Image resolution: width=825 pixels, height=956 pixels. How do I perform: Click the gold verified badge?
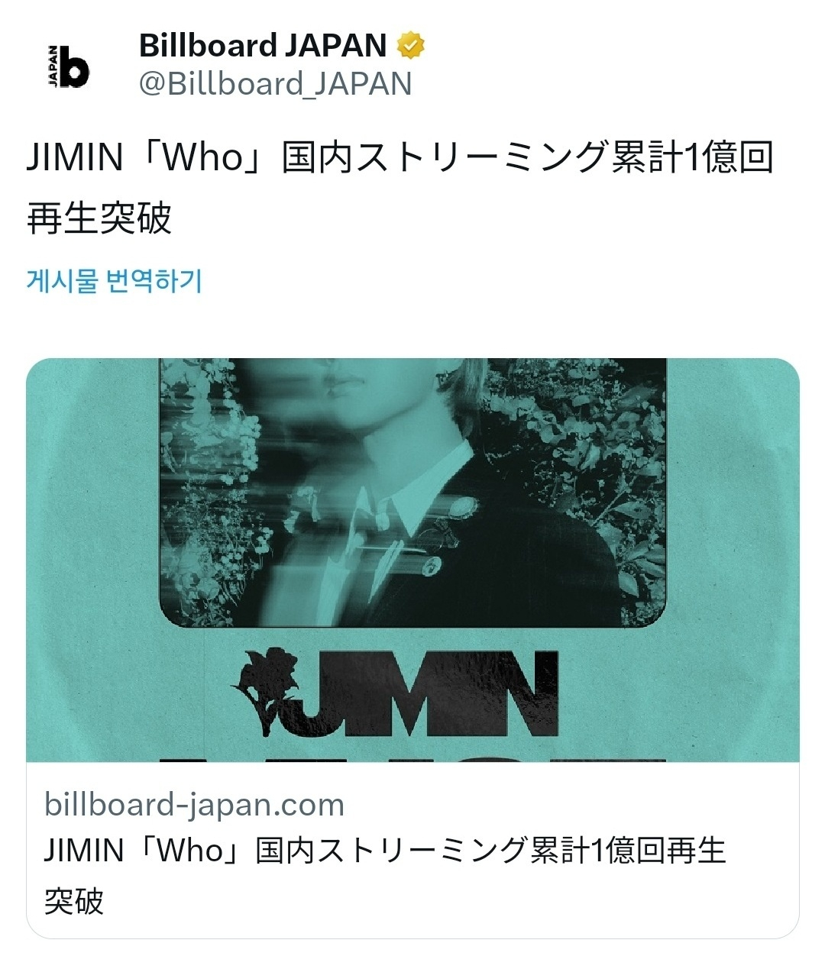(x=411, y=46)
